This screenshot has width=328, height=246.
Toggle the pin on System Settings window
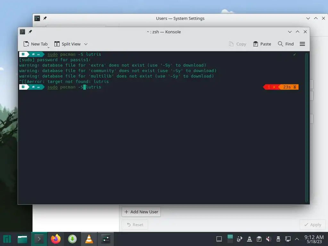click(x=45, y=18)
